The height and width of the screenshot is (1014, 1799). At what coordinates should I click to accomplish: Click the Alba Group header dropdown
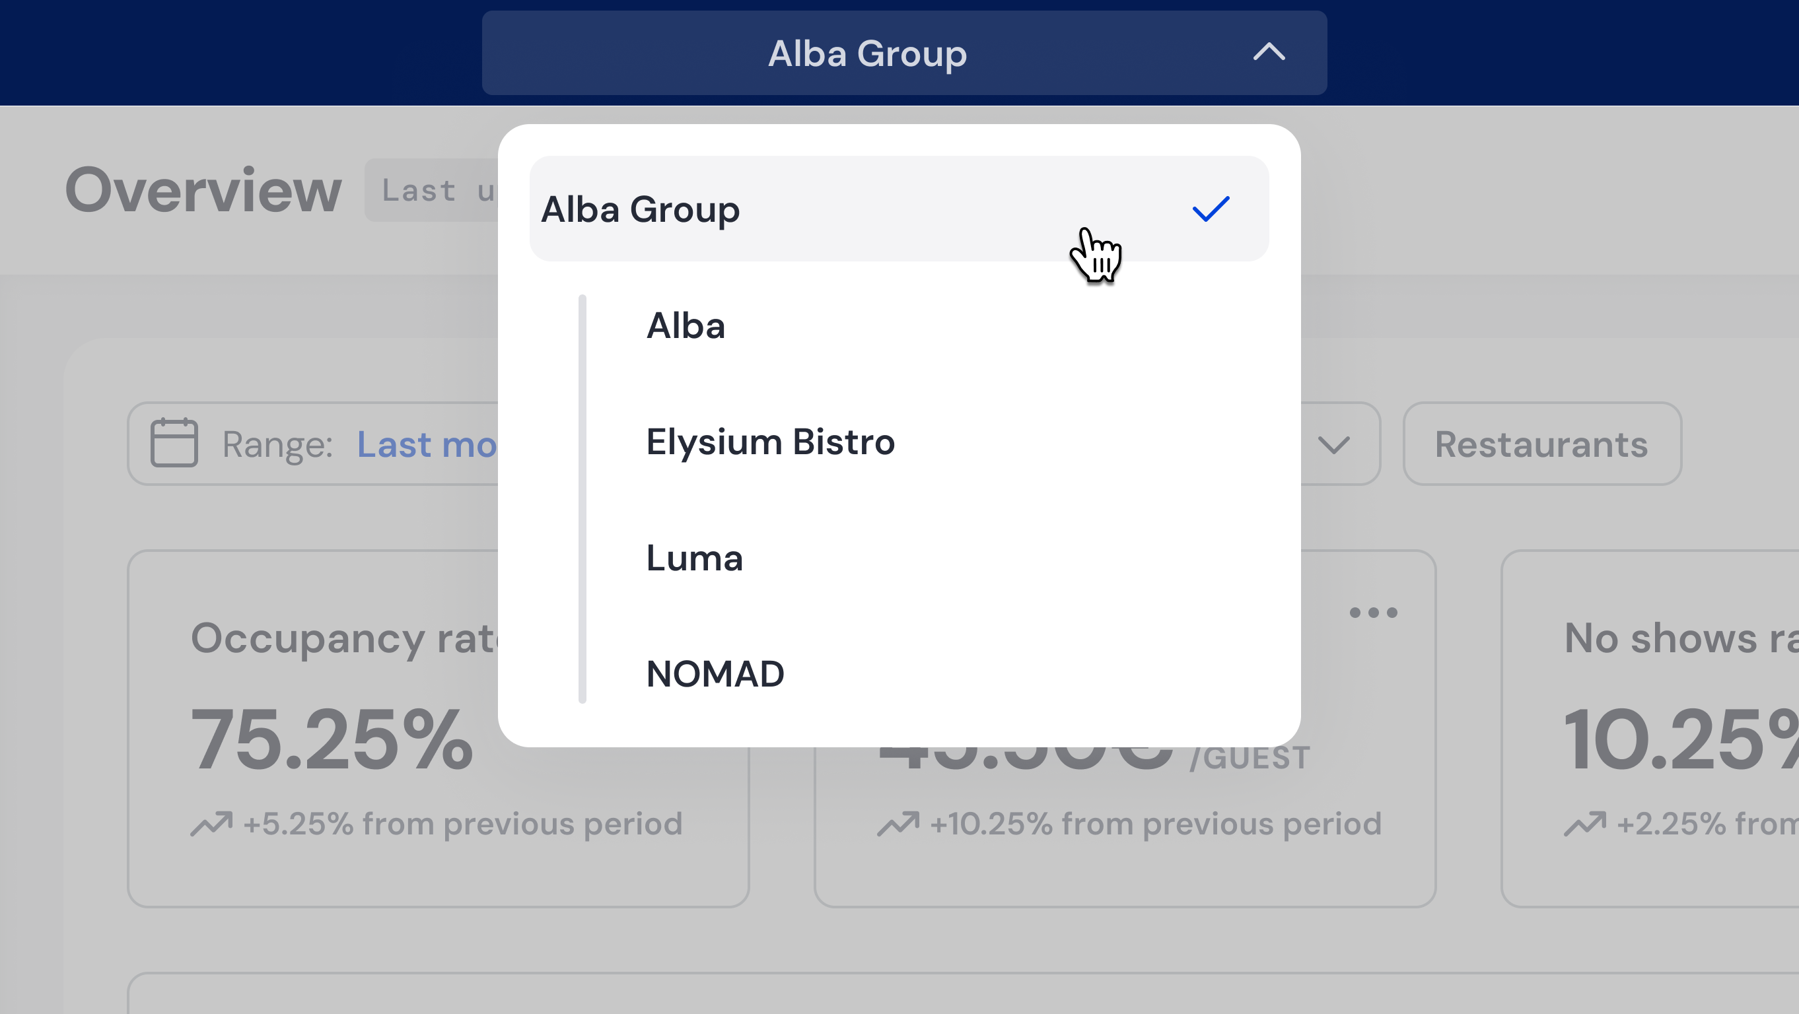coord(903,53)
